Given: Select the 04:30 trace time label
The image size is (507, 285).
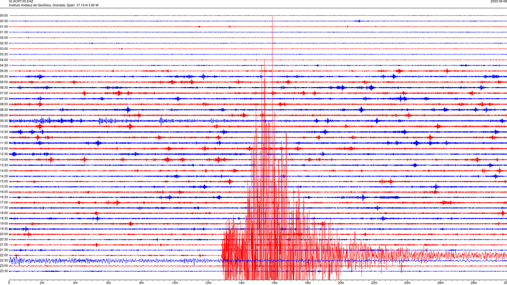Looking at the screenshot, I should pos(4,65).
